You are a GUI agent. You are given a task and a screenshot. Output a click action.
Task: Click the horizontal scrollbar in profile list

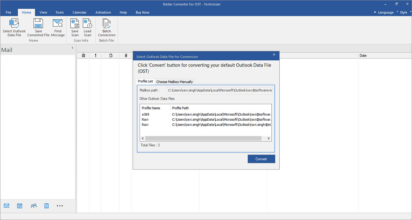pos(203,138)
